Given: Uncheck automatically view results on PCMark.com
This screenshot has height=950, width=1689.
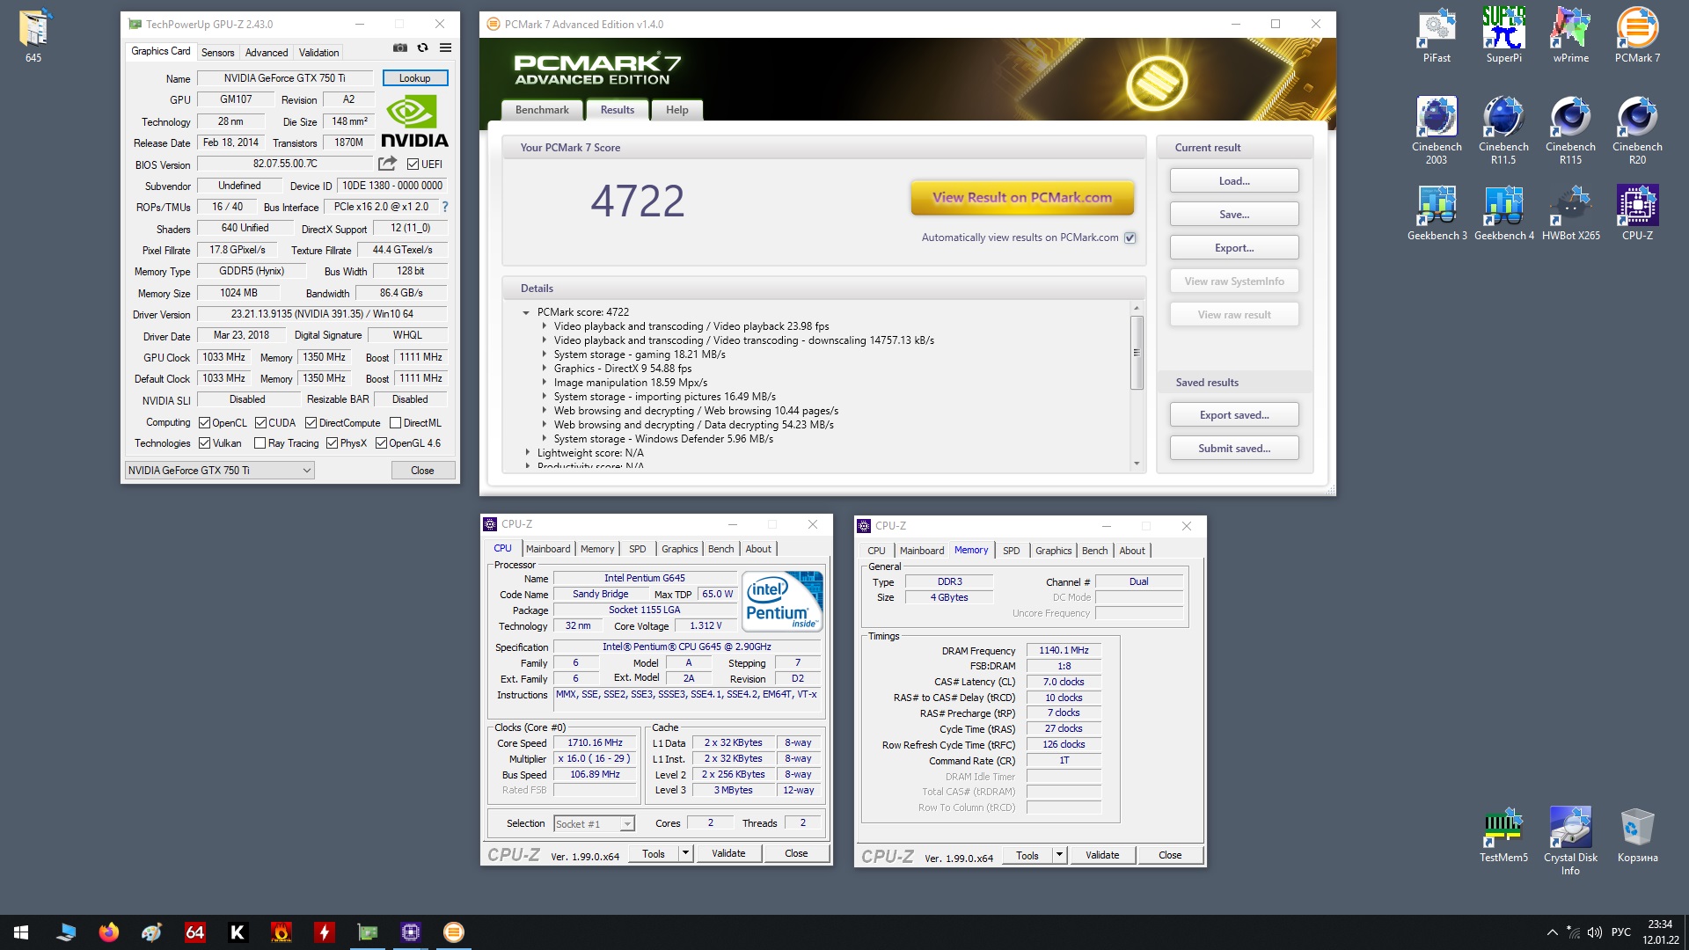Looking at the screenshot, I should (x=1130, y=237).
